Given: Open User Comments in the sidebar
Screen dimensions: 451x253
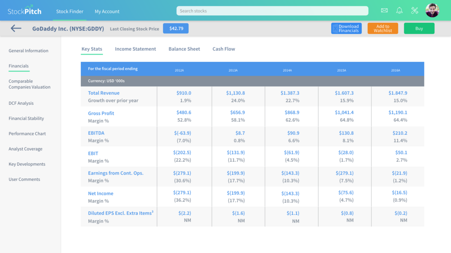Looking at the screenshot, I should 24,179.
